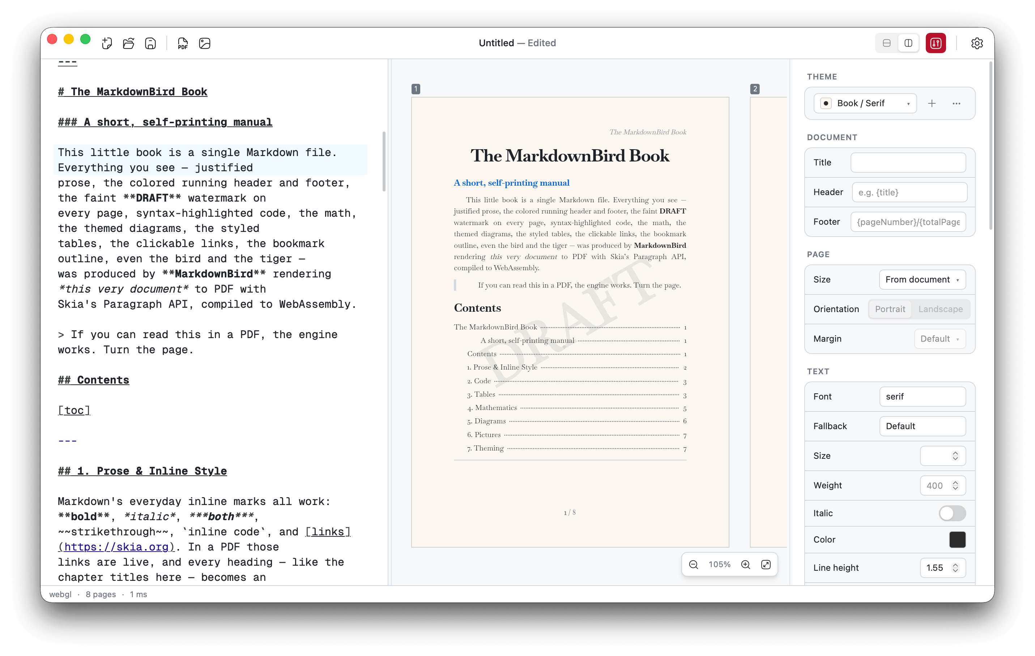The image size is (1035, 656).
Task: Click the preview title 'The MarkdownBird Book'
Action: pos(570,156)
